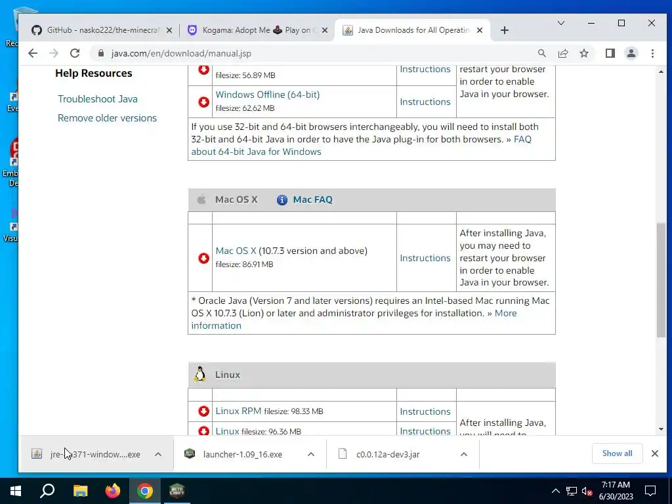
Task: Expand options for launcher-1.09_16.exe download
Action: (x=310, y=454)
